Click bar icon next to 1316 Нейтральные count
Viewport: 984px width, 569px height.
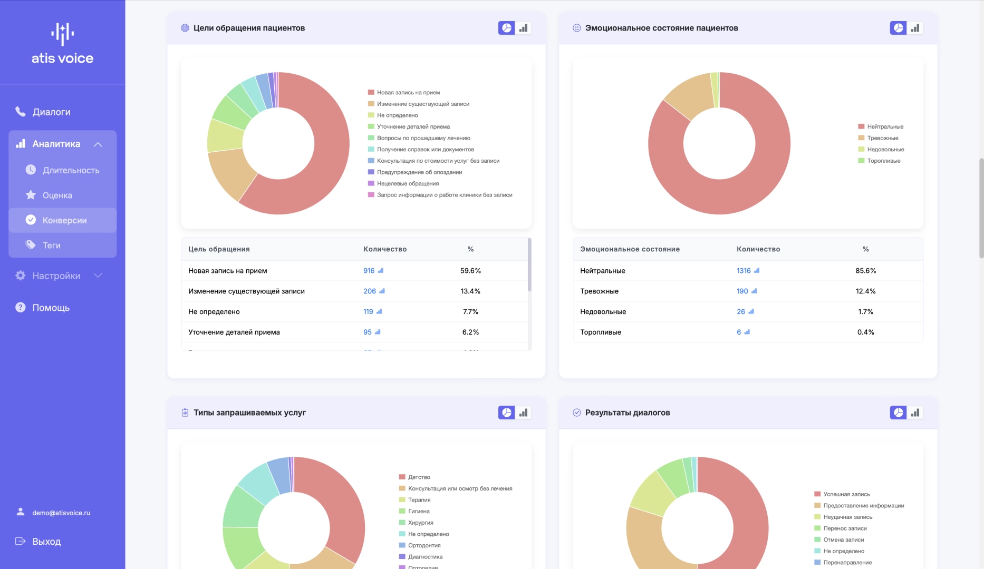[757, 270]
